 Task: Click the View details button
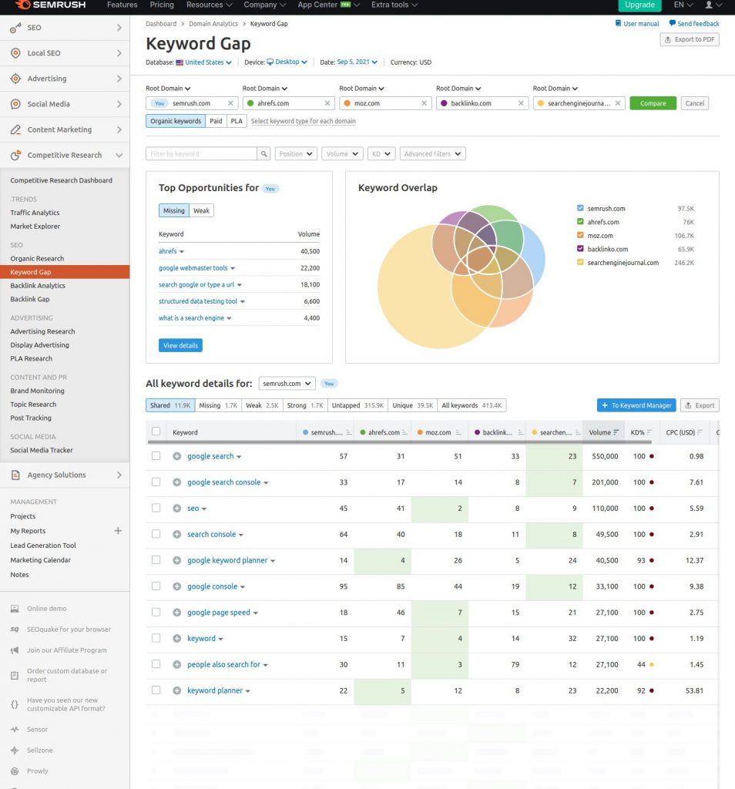tap(180, 346)
